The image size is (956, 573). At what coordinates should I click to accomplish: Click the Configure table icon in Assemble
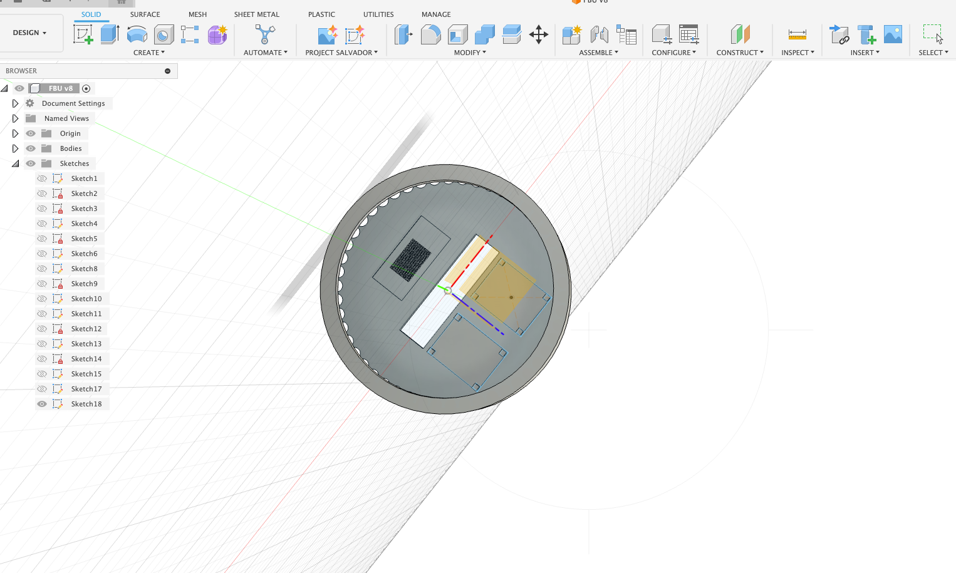pyautogui.click(x=626, y=34)
